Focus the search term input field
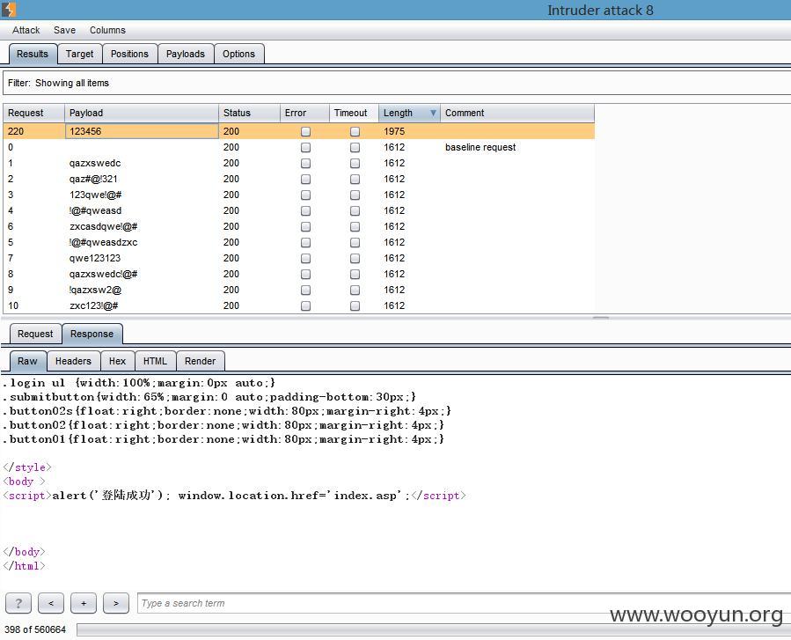The image size is (791, 640). point(464,603)
